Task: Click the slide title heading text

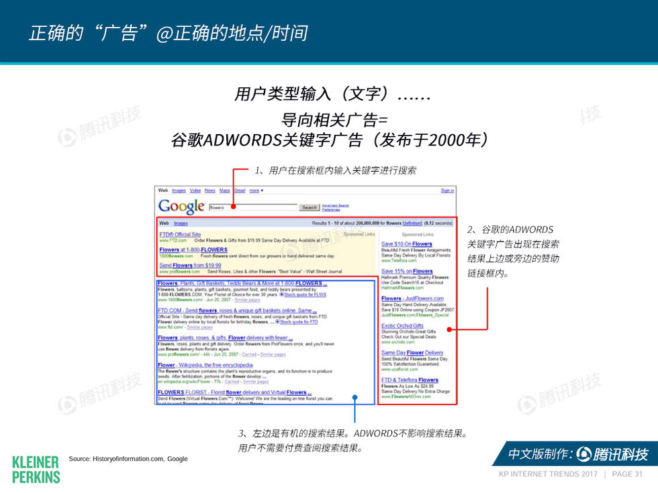Action: pos(169,33)
